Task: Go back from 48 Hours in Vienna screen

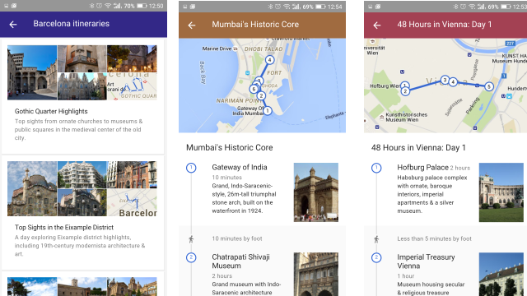Action: (x=377, y=25)
